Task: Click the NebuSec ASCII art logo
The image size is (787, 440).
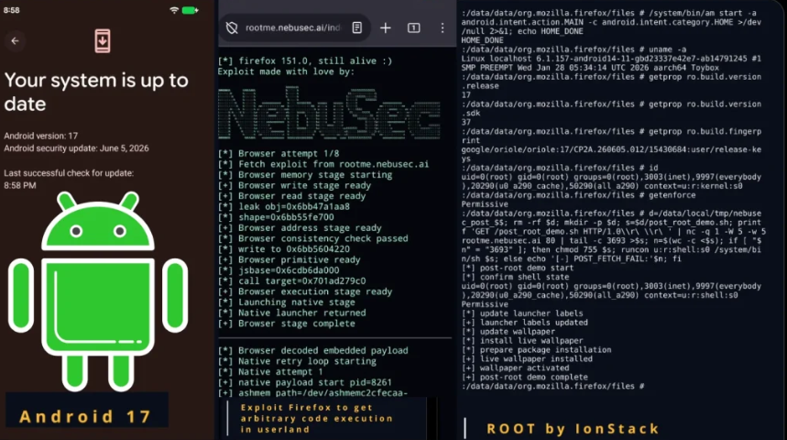Action: click(329, 114)
